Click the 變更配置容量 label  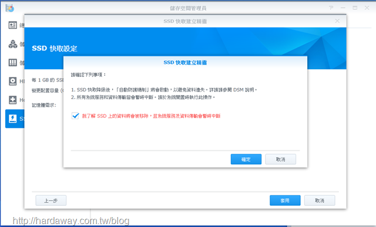tap(48, 90)
